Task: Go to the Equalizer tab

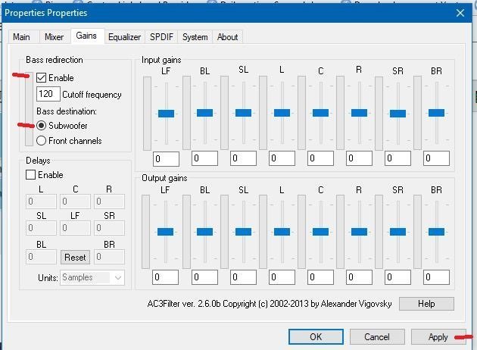Action: [x=124, y=37]
